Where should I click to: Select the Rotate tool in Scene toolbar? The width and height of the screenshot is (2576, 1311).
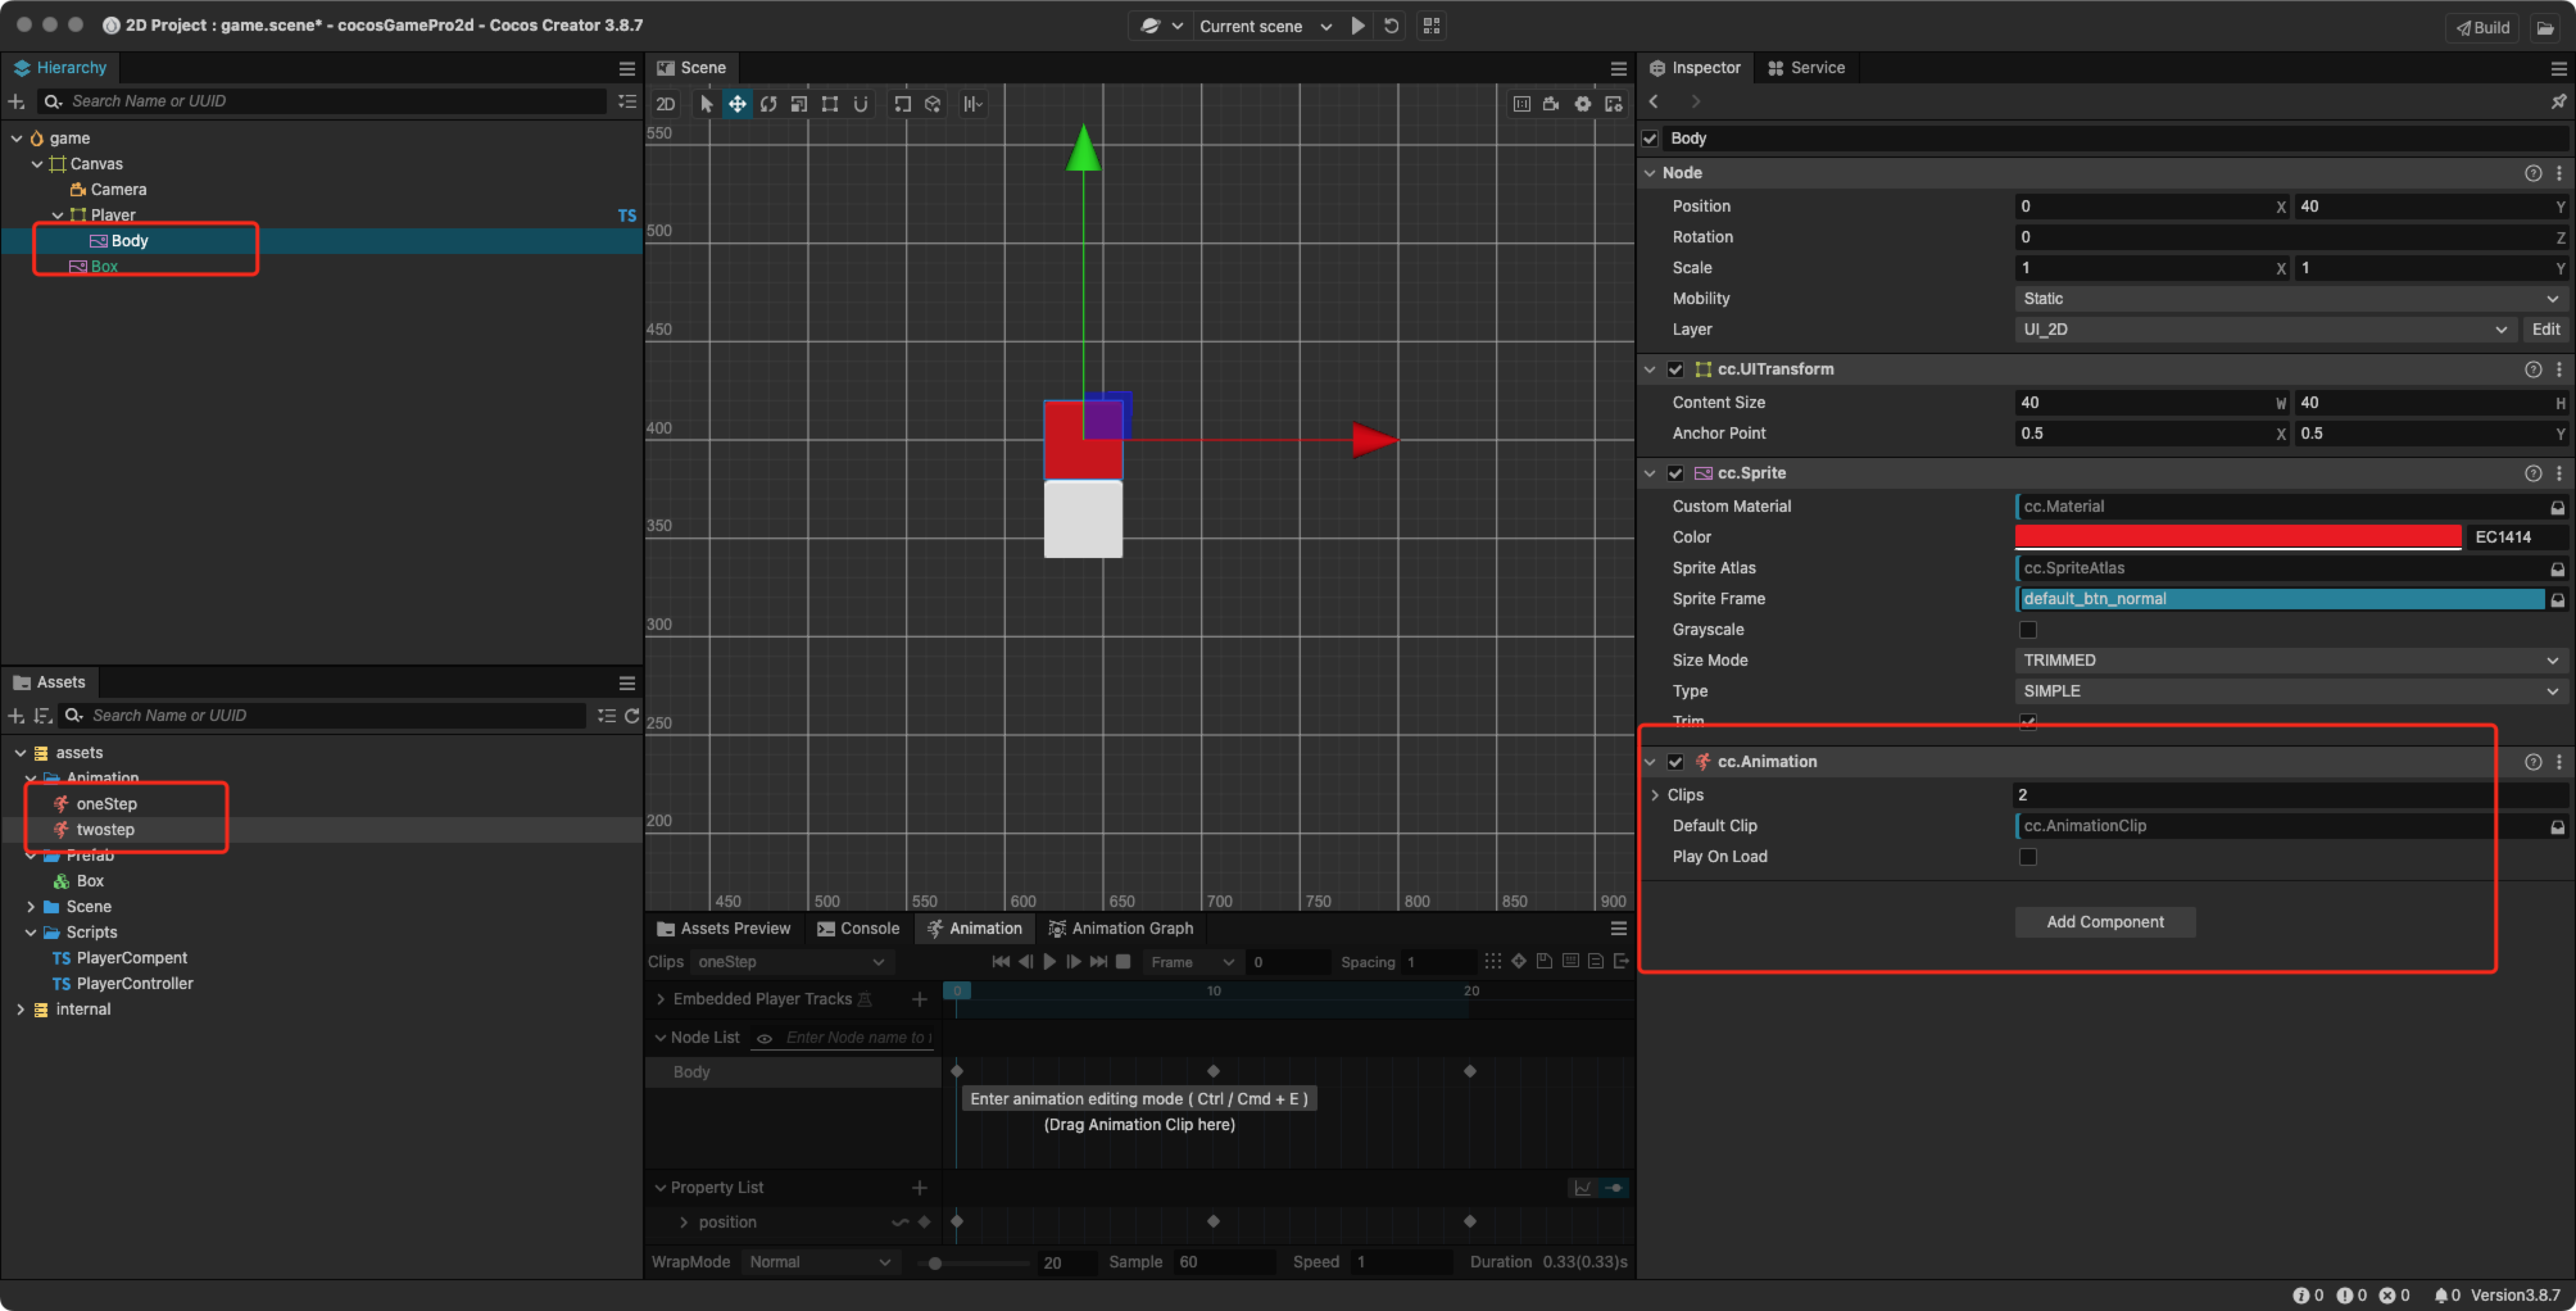(x=768, y=104)
